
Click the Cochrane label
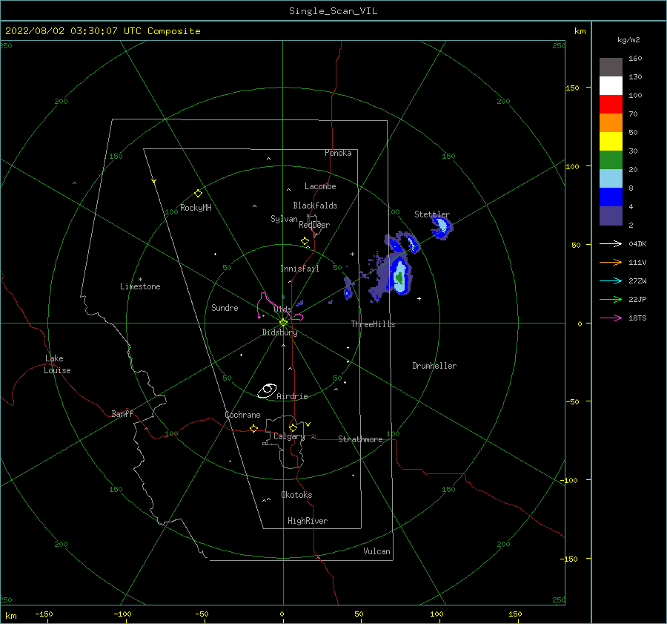tap(242, 415)
